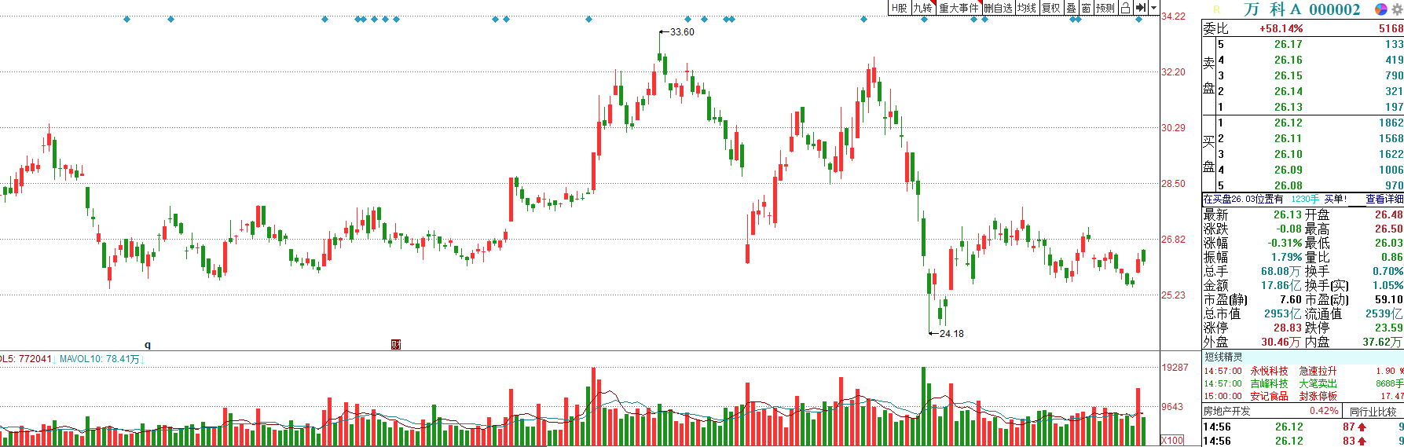This screenshot has width=1404, height=447.
Task: Click the lock icon in chart toolbar
Action: [1125, 8]
